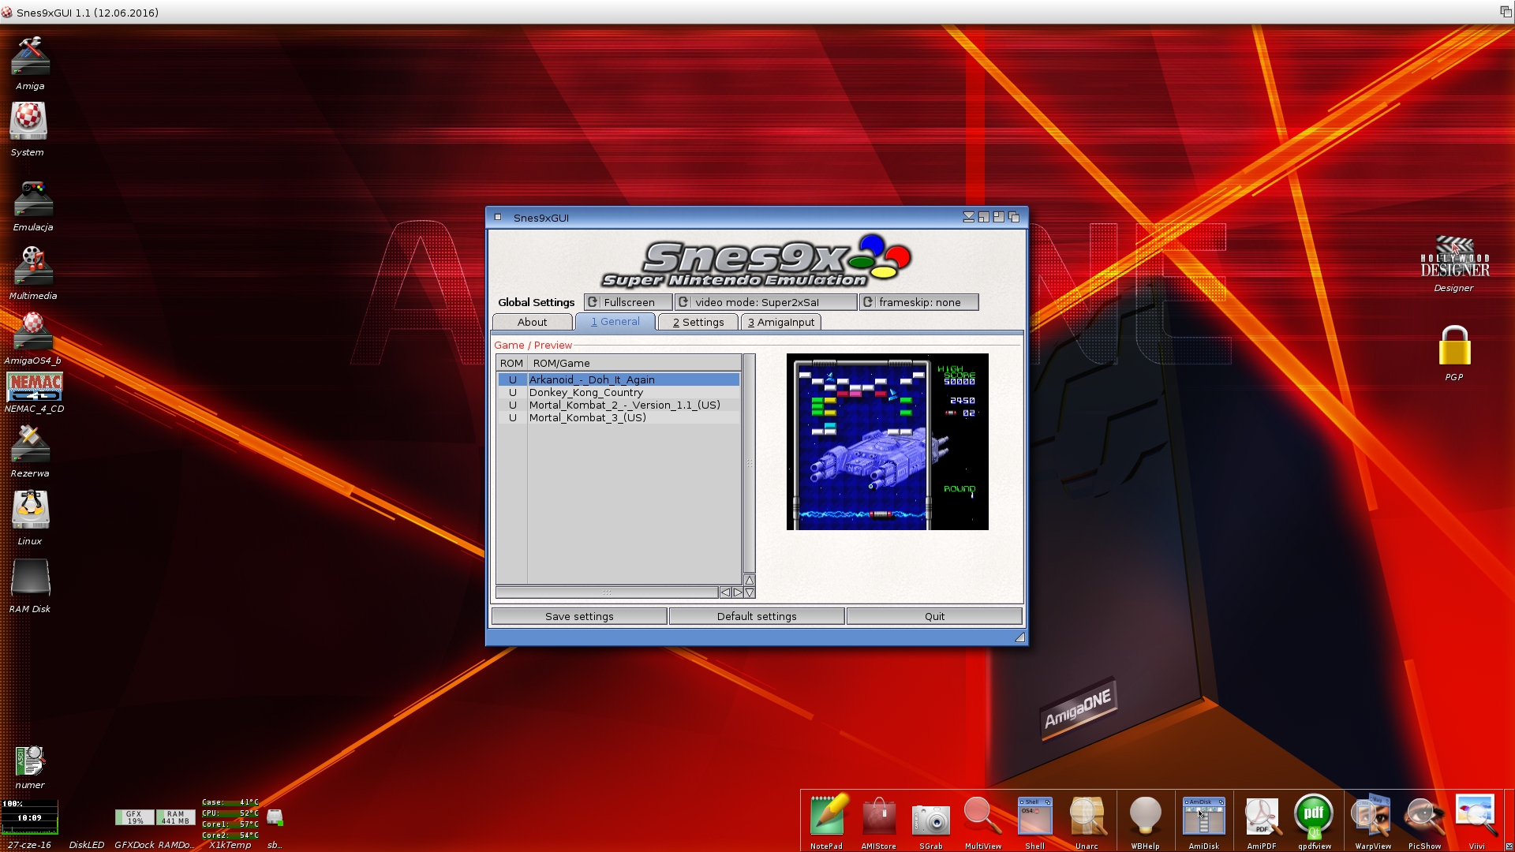Image resolution: width=1515 pixels, height=852 pixels.
Task: Click the Arkanoid game preview image
Action: (887, 442)
